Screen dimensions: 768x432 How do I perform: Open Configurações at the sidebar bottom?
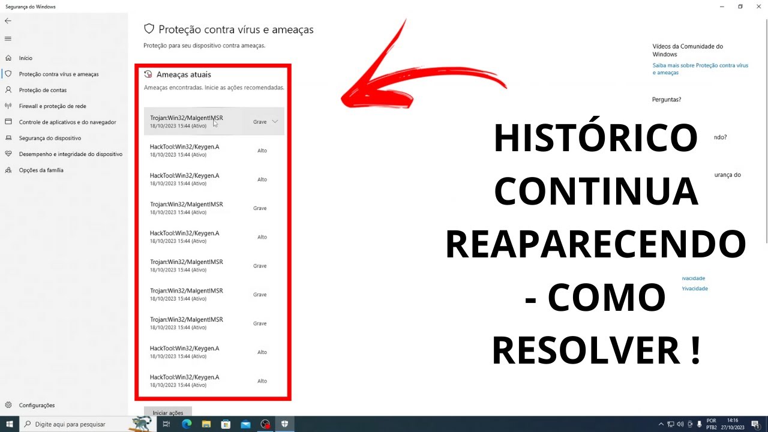click(37, 406)
